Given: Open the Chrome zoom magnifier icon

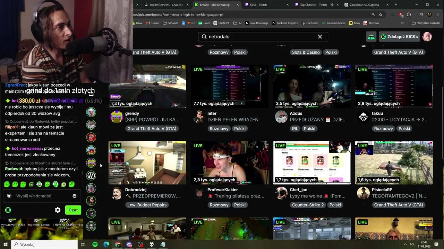Looking at the screenshot, I should pos(373,15).
